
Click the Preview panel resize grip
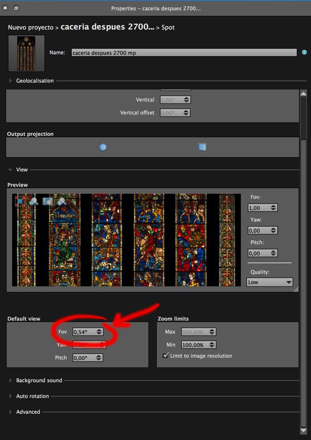coord(296,289)
